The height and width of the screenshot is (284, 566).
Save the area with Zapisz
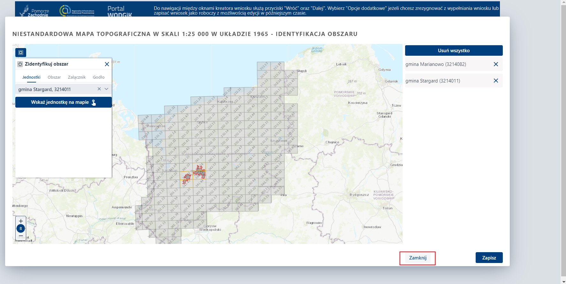489,258
